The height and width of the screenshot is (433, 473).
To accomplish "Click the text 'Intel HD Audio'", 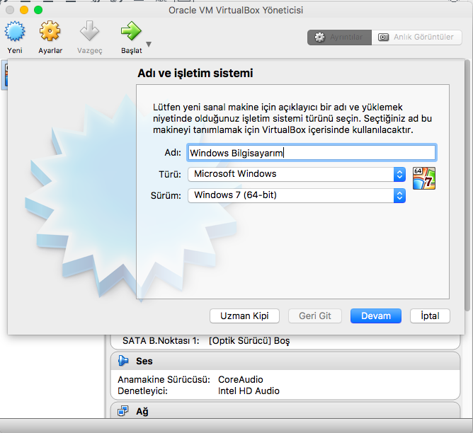I will point(249,391).
